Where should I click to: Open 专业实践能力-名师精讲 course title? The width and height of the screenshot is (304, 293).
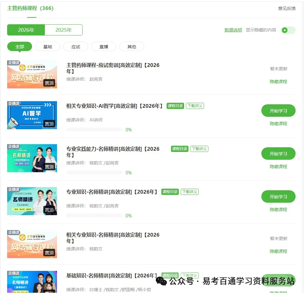113,152
